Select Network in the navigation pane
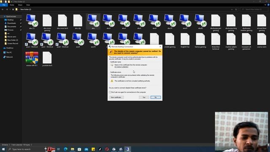 [x=9, y=57]
